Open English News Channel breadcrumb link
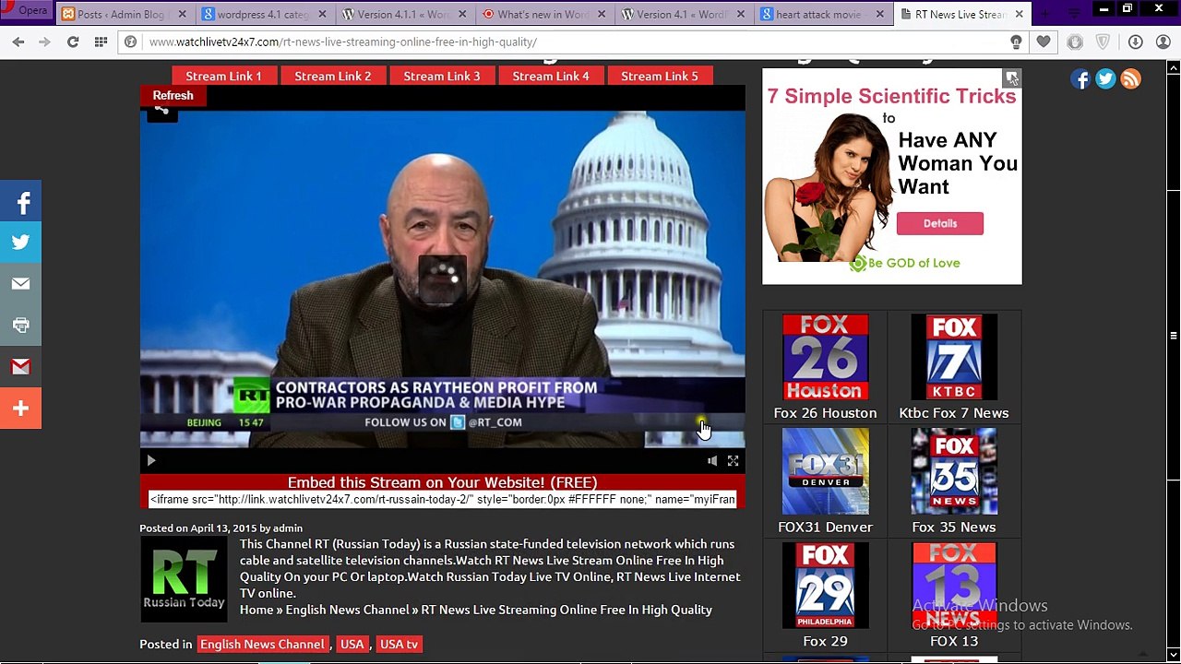1181x664 pixels. [x=347, y=610]
